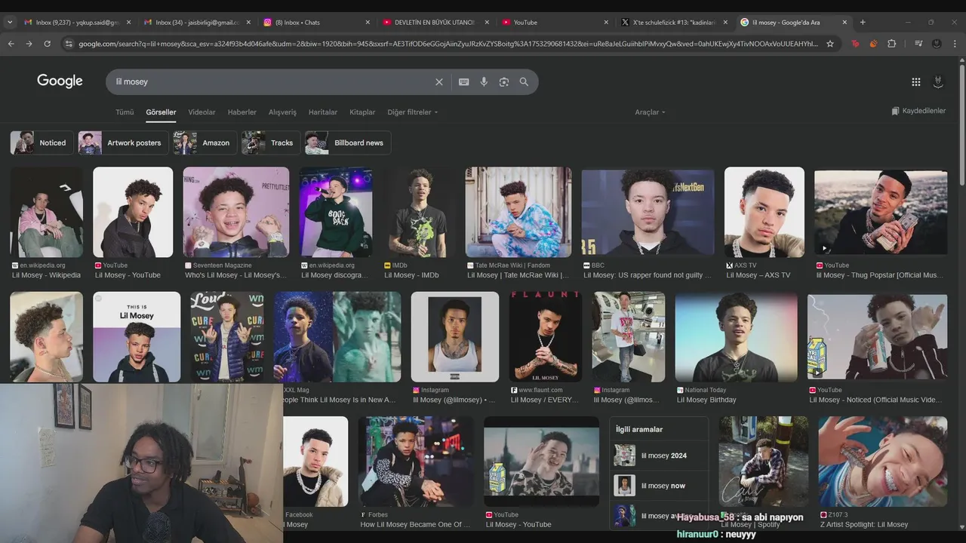Switch to the YouTube browser tab
The height and width of the screenshot is (543, 966).
[555, 23]
